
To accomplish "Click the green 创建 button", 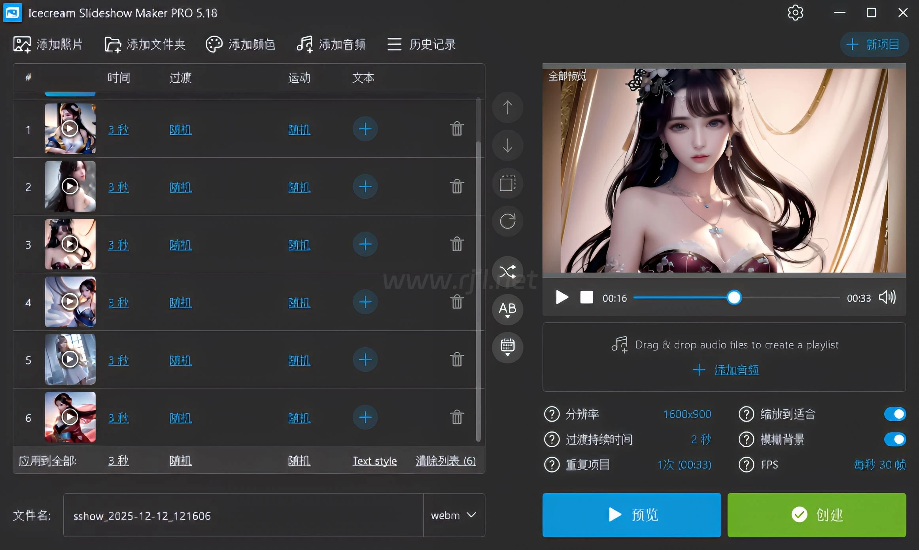I will click(817, 515).
